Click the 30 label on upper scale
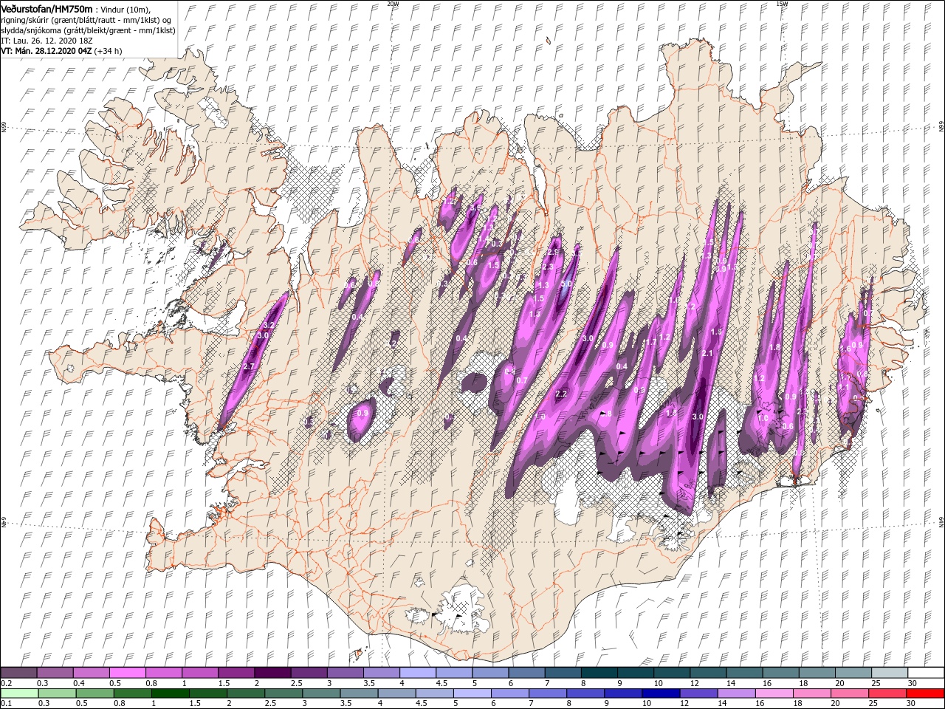 913,683
